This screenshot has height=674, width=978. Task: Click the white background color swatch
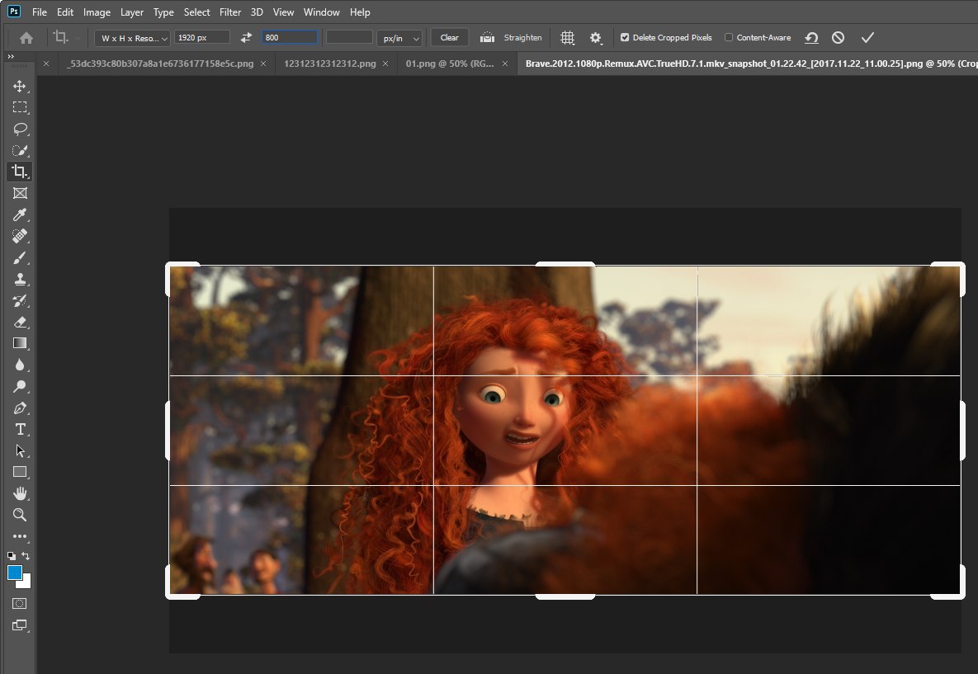(26, 583)
